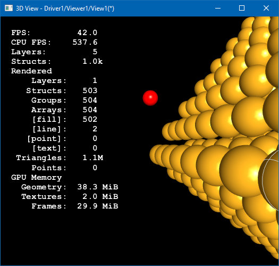Close the 3D View window
This screenshot has width=279, height=266.
[x=266, y=8]
